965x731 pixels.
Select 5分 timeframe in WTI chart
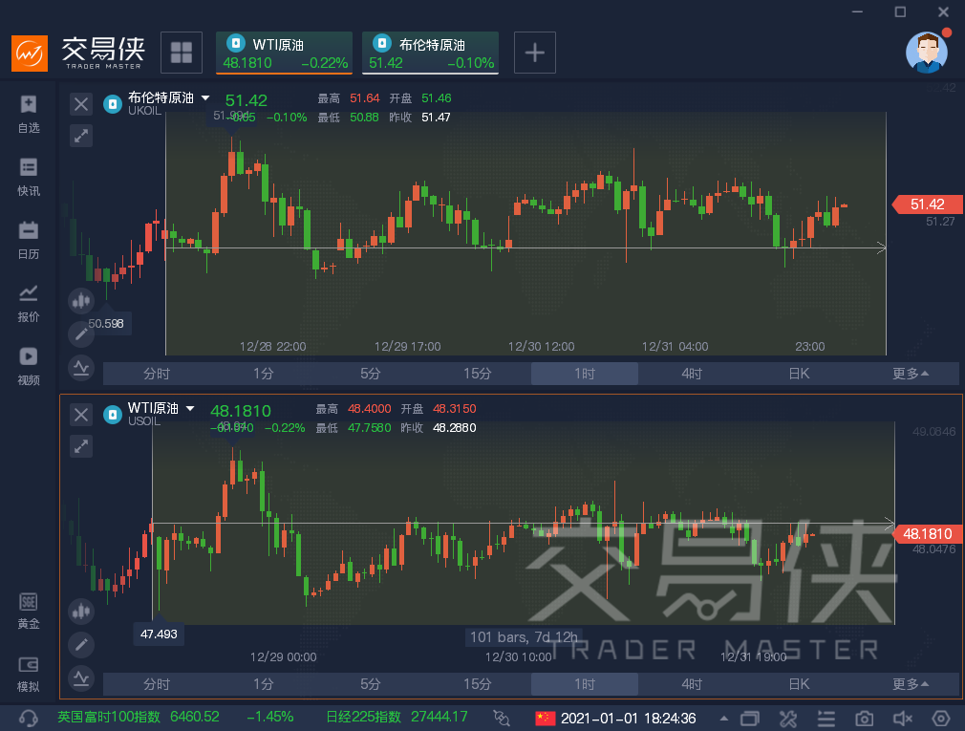coord(371,684)
